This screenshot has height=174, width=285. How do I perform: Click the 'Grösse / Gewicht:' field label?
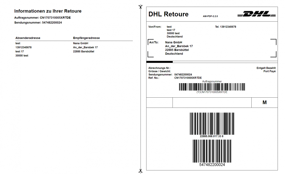point(159,71)
